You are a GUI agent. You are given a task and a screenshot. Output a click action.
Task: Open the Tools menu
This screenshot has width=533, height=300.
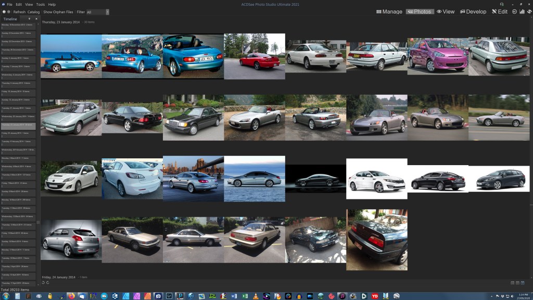pos(40,4)
